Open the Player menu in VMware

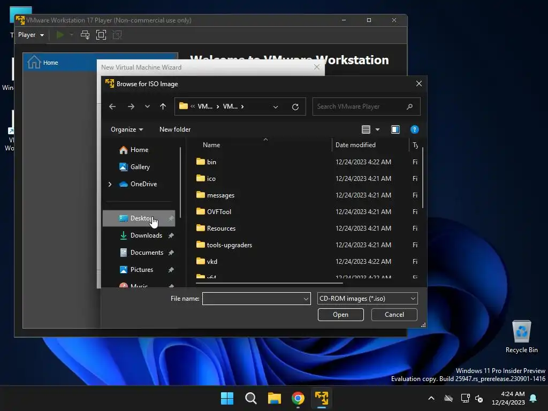pos(31,35)
